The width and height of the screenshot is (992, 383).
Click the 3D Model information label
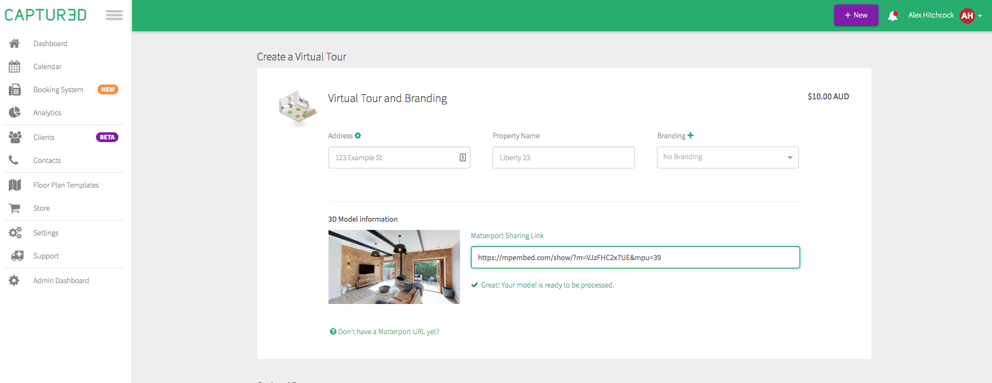pyautogui.click(x=362, y=219)
